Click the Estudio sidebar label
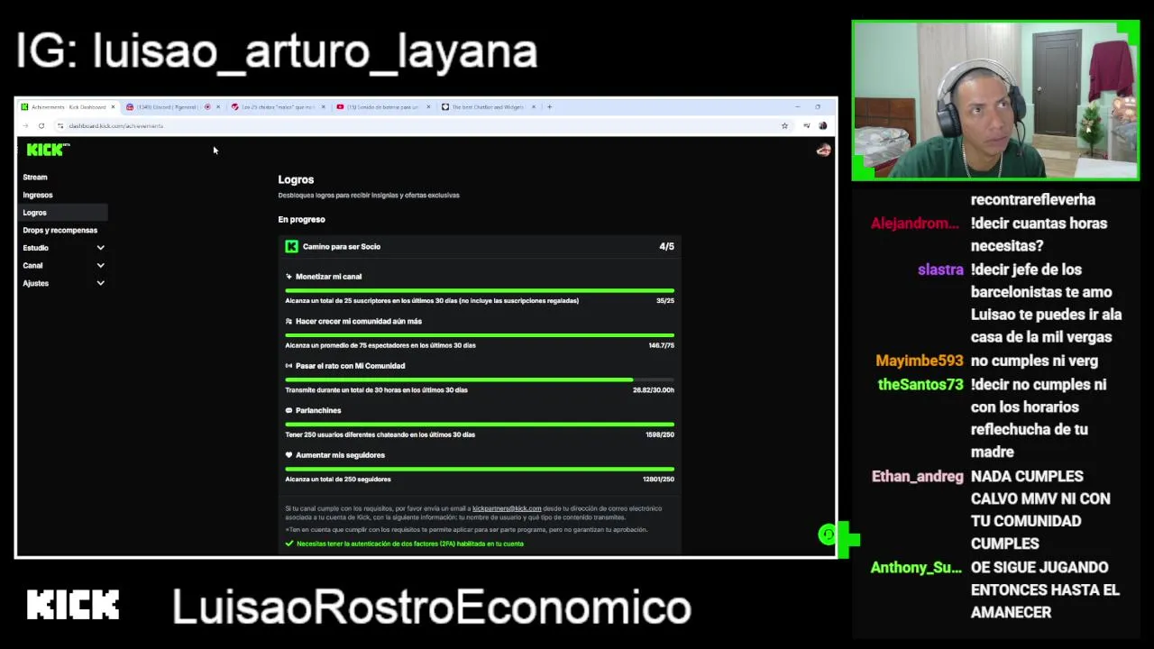The width and height of the screenshot is (1154, 649). 36,248
